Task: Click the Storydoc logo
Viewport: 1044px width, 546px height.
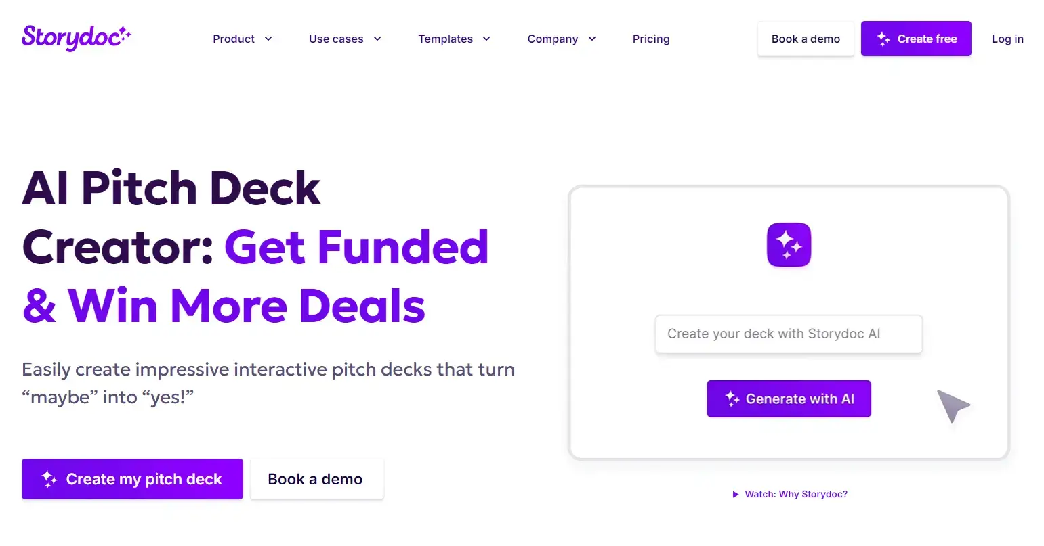Action: tap(76, 38)
